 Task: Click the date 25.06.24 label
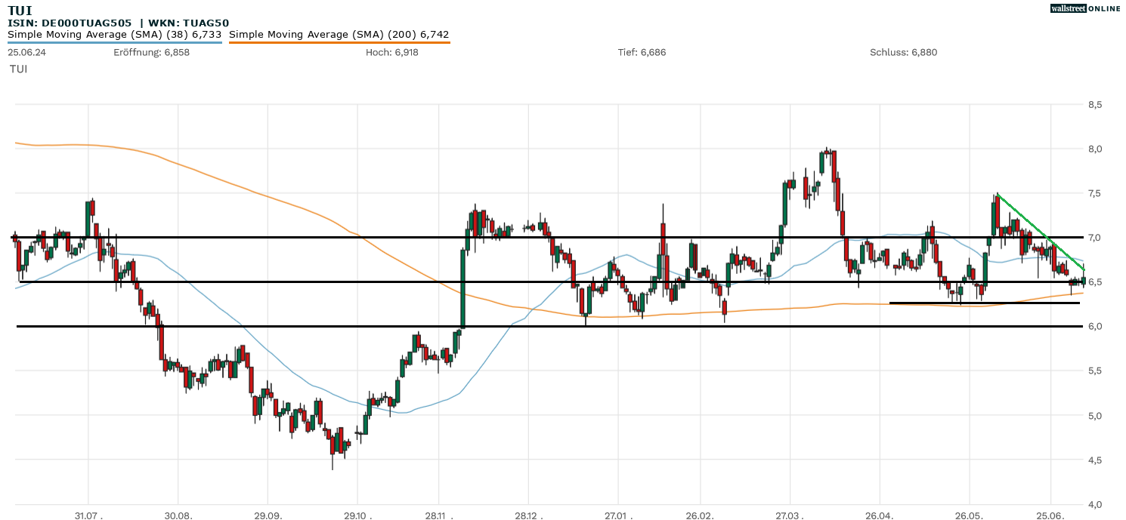(26, 52)
